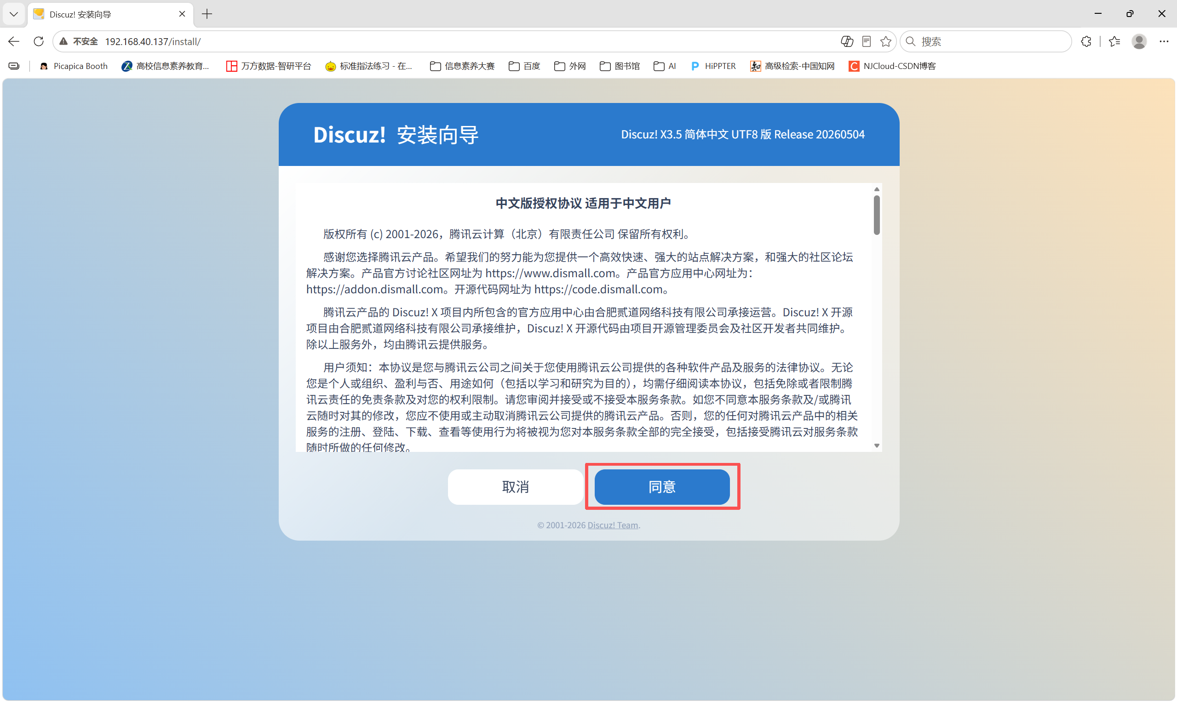Open the tab actions dropdown chevron

point(14,14)
